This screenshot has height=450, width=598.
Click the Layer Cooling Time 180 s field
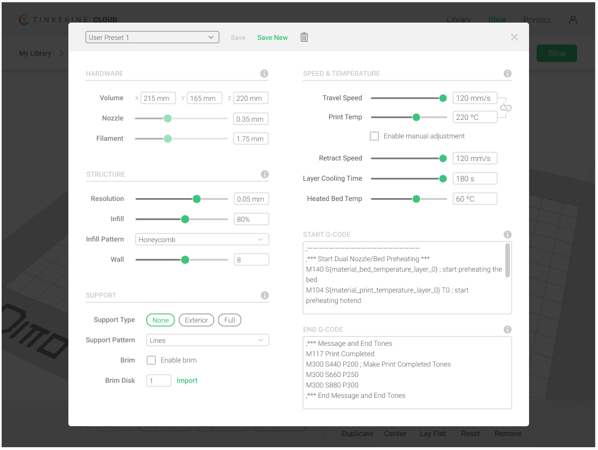point(475,178)
